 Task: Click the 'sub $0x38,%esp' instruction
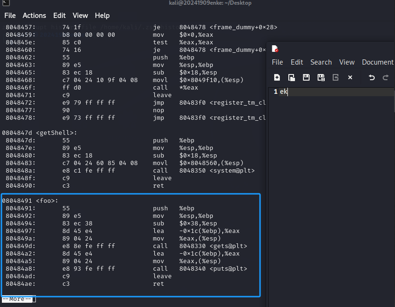(x=185, y=224)
